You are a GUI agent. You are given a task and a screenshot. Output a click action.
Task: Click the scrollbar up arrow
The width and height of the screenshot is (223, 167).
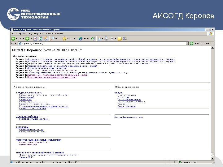click(212, 48)
